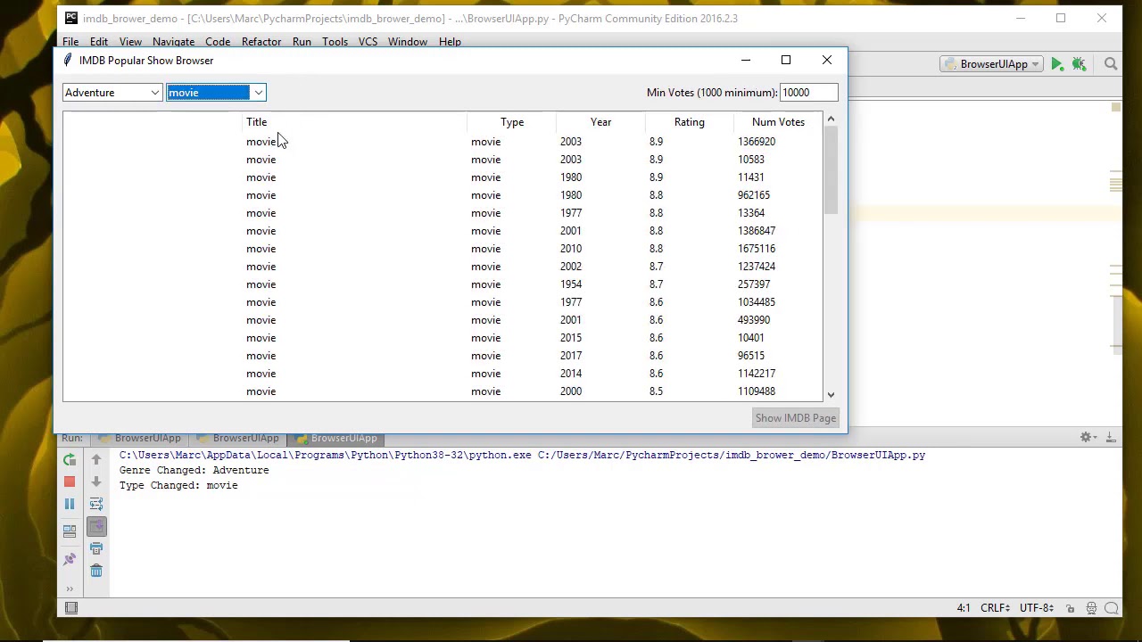Click the IMDB window feather title icon
The height and width of the screenshot is (642, 1142).
(68, 61)
